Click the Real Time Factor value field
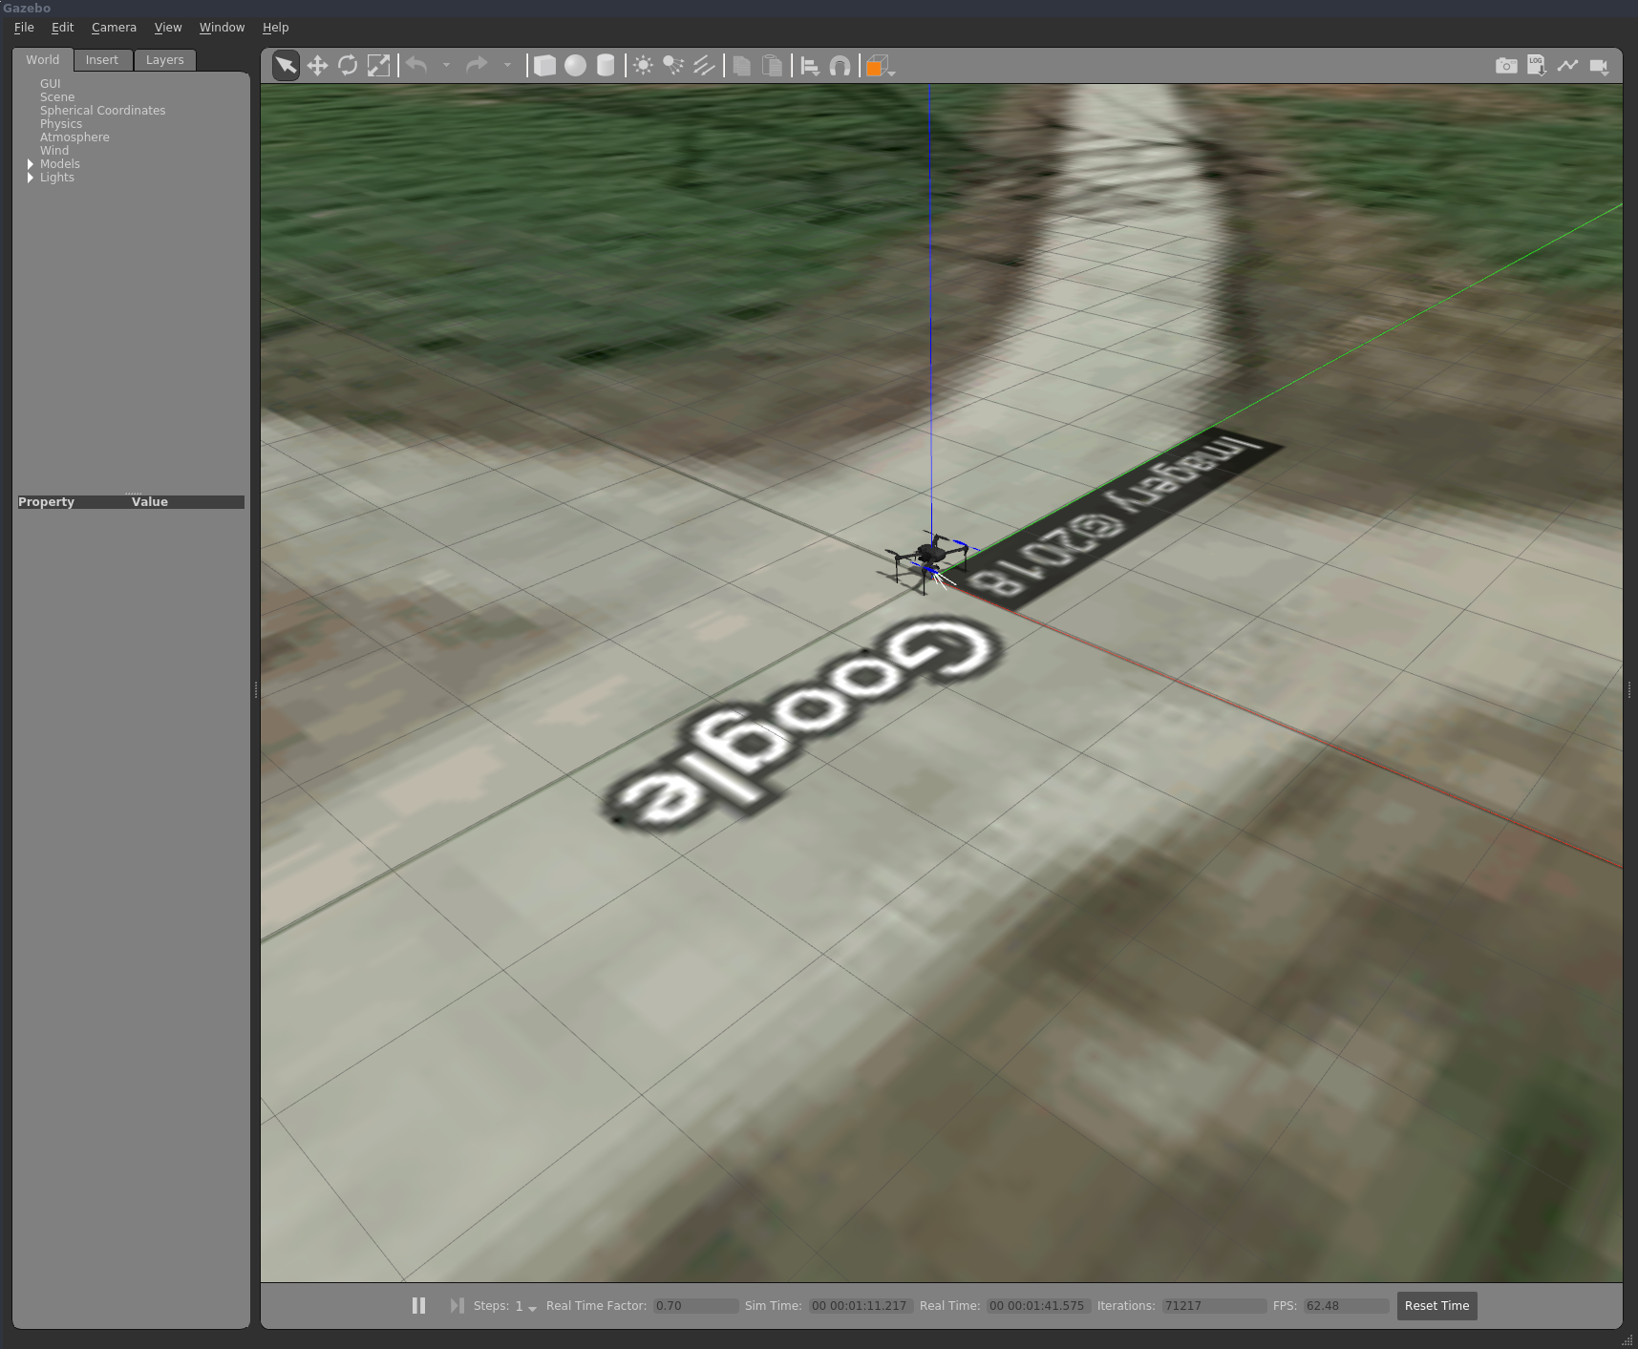The height and width of the screenshot is (1349, 1638). tap(695, 1306)
